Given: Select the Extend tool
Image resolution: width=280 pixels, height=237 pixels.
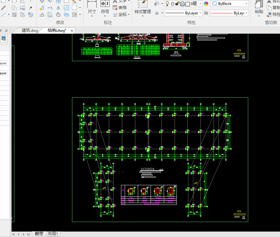Looking at the screenshot, I should (x=50, y=8).
